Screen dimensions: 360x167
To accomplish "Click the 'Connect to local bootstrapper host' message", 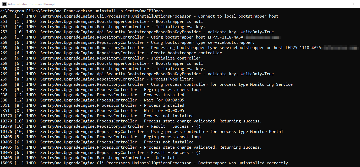I will click(x=238, y=16).
